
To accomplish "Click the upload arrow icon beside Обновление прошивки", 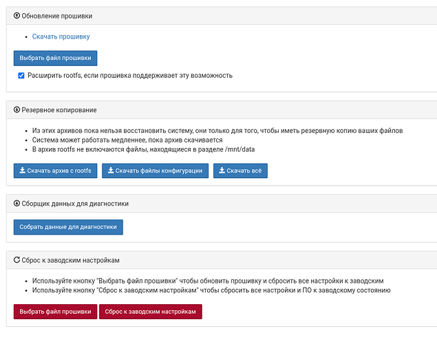I will point(17,16).
